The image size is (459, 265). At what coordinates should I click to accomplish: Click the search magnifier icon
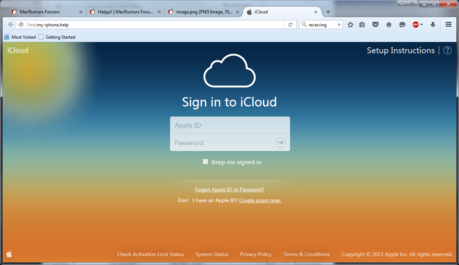click(304, 25)
